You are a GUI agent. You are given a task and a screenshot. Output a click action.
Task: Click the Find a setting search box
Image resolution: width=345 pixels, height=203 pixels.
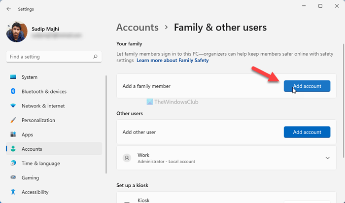pyautogui.click(x=49, y=57)
